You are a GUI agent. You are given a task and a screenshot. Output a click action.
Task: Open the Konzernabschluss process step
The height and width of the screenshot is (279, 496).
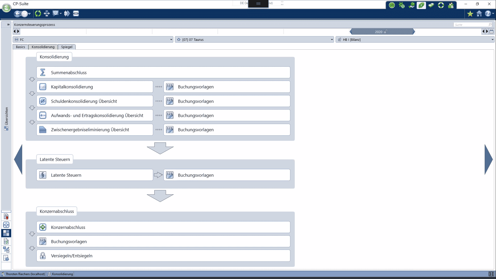(163, 227)
